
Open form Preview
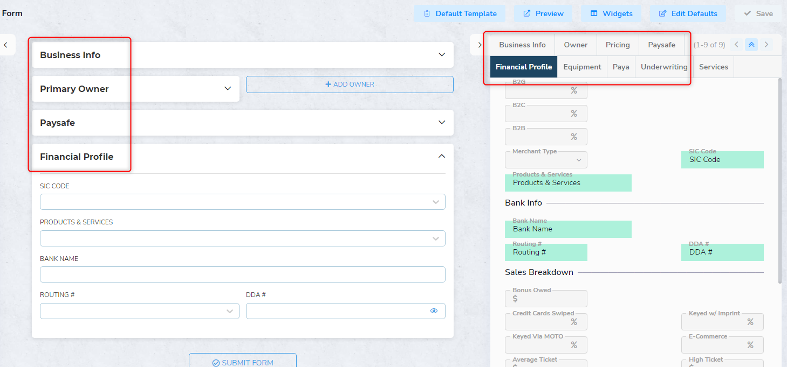[x=543, y=13]
